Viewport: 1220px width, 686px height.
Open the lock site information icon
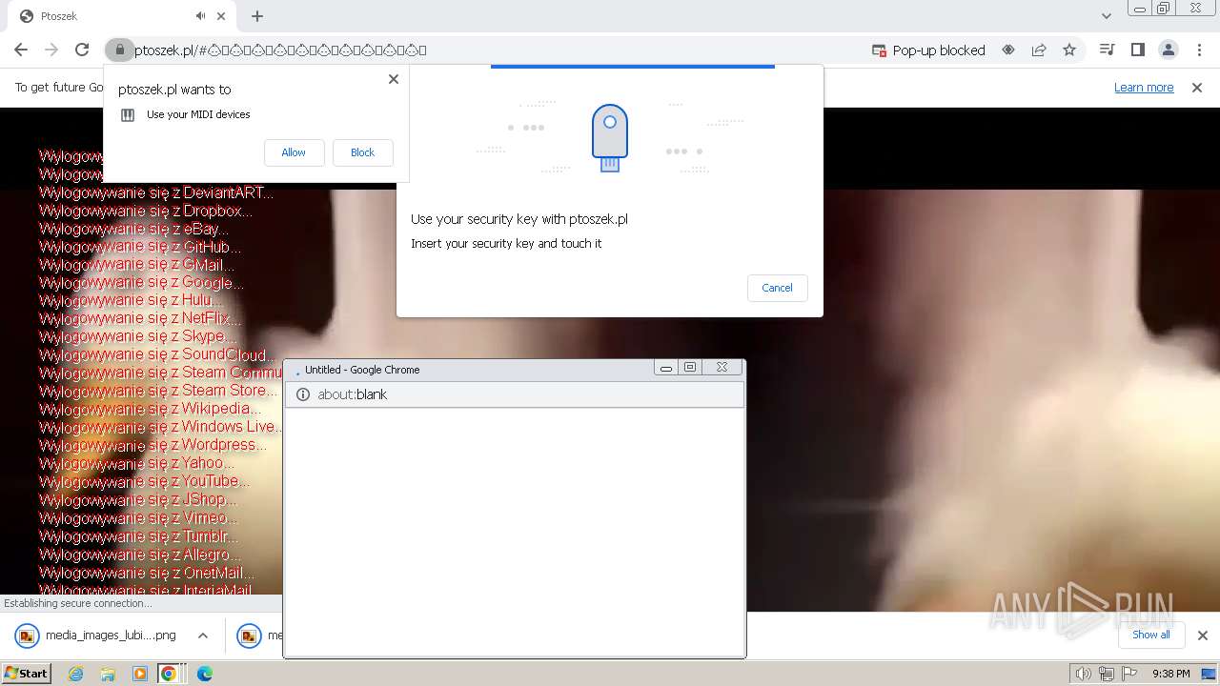(119, 50)
